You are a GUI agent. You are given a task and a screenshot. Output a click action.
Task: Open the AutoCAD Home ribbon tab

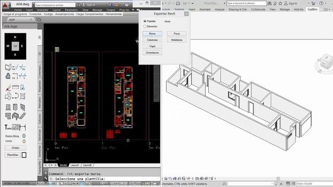click(18, 10)
